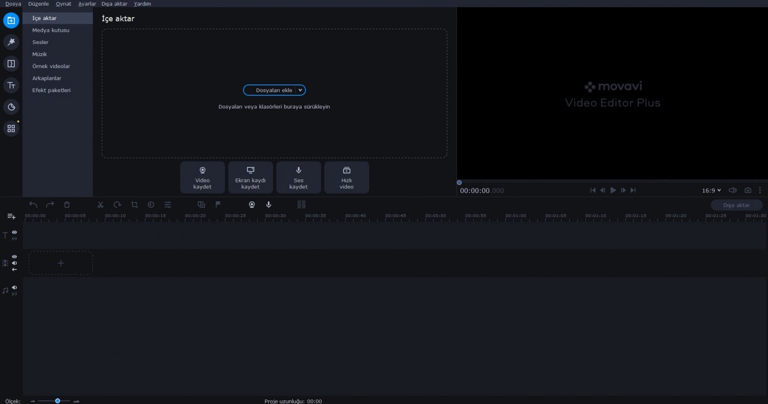Click the Ekran kaydı kaydet button

pos(250,178)
